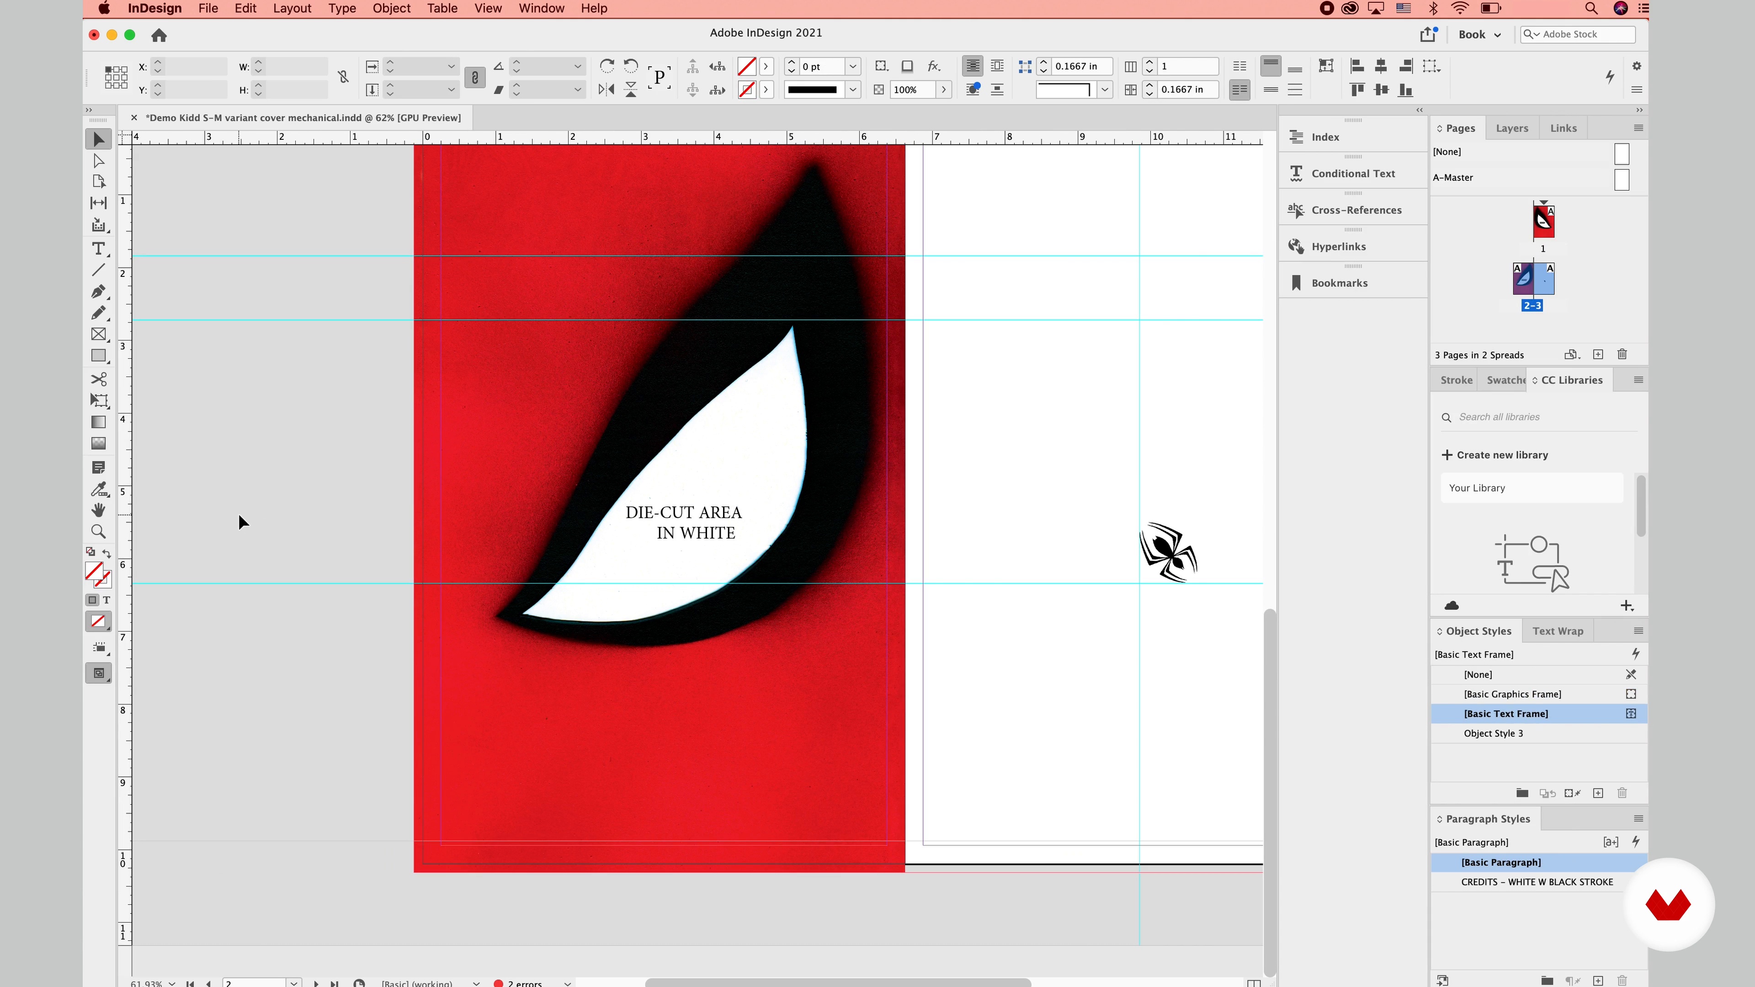Toggle constrain proportions link for scaling
Screen dimensions: 1755x987
(x=475, y=78)
